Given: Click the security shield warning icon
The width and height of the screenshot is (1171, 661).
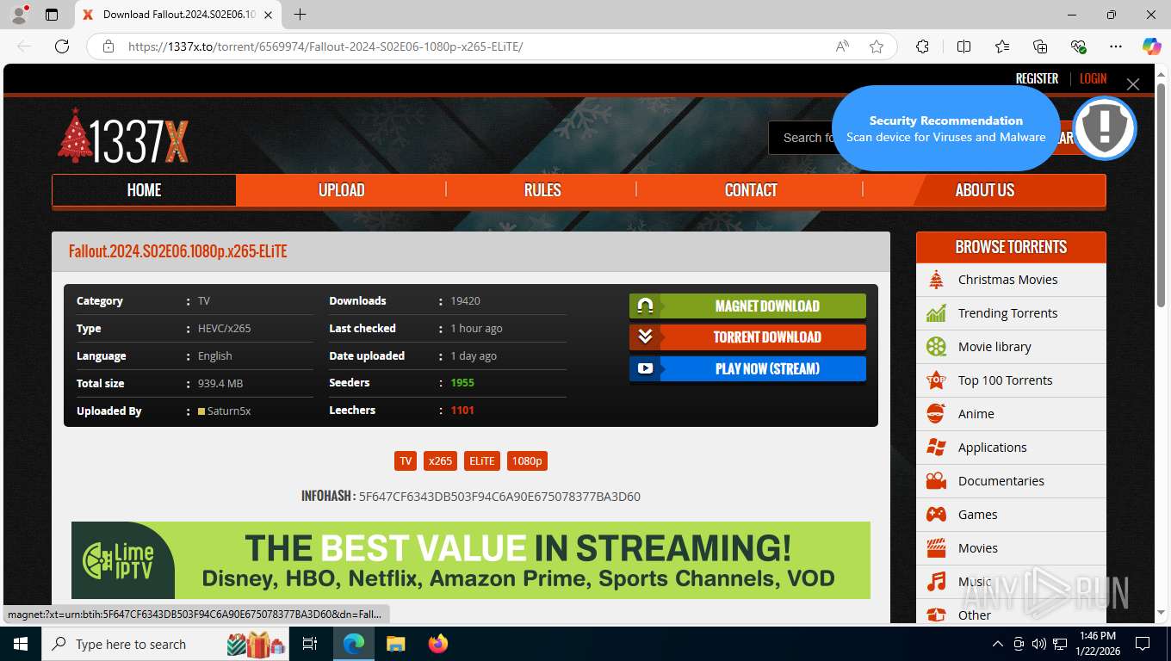Looking at the screenshot, I should click(x=1105, y=128).
